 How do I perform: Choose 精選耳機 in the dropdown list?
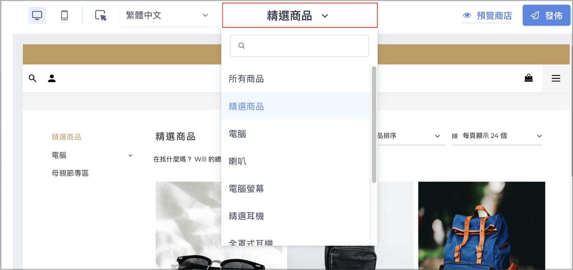coord(295,216)
